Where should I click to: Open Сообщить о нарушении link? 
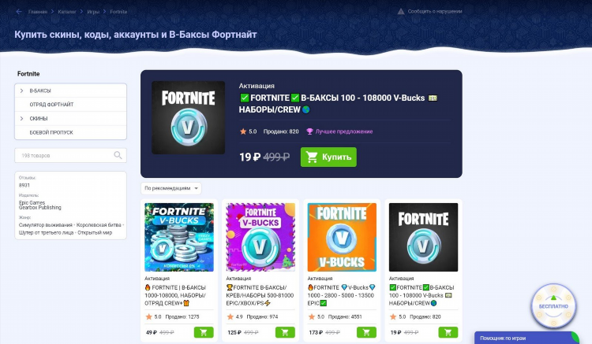(x=435, y=11)
